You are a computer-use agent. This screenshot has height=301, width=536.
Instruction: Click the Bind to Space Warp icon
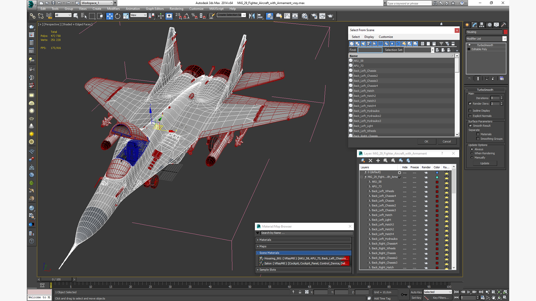[x=49, y=16]
